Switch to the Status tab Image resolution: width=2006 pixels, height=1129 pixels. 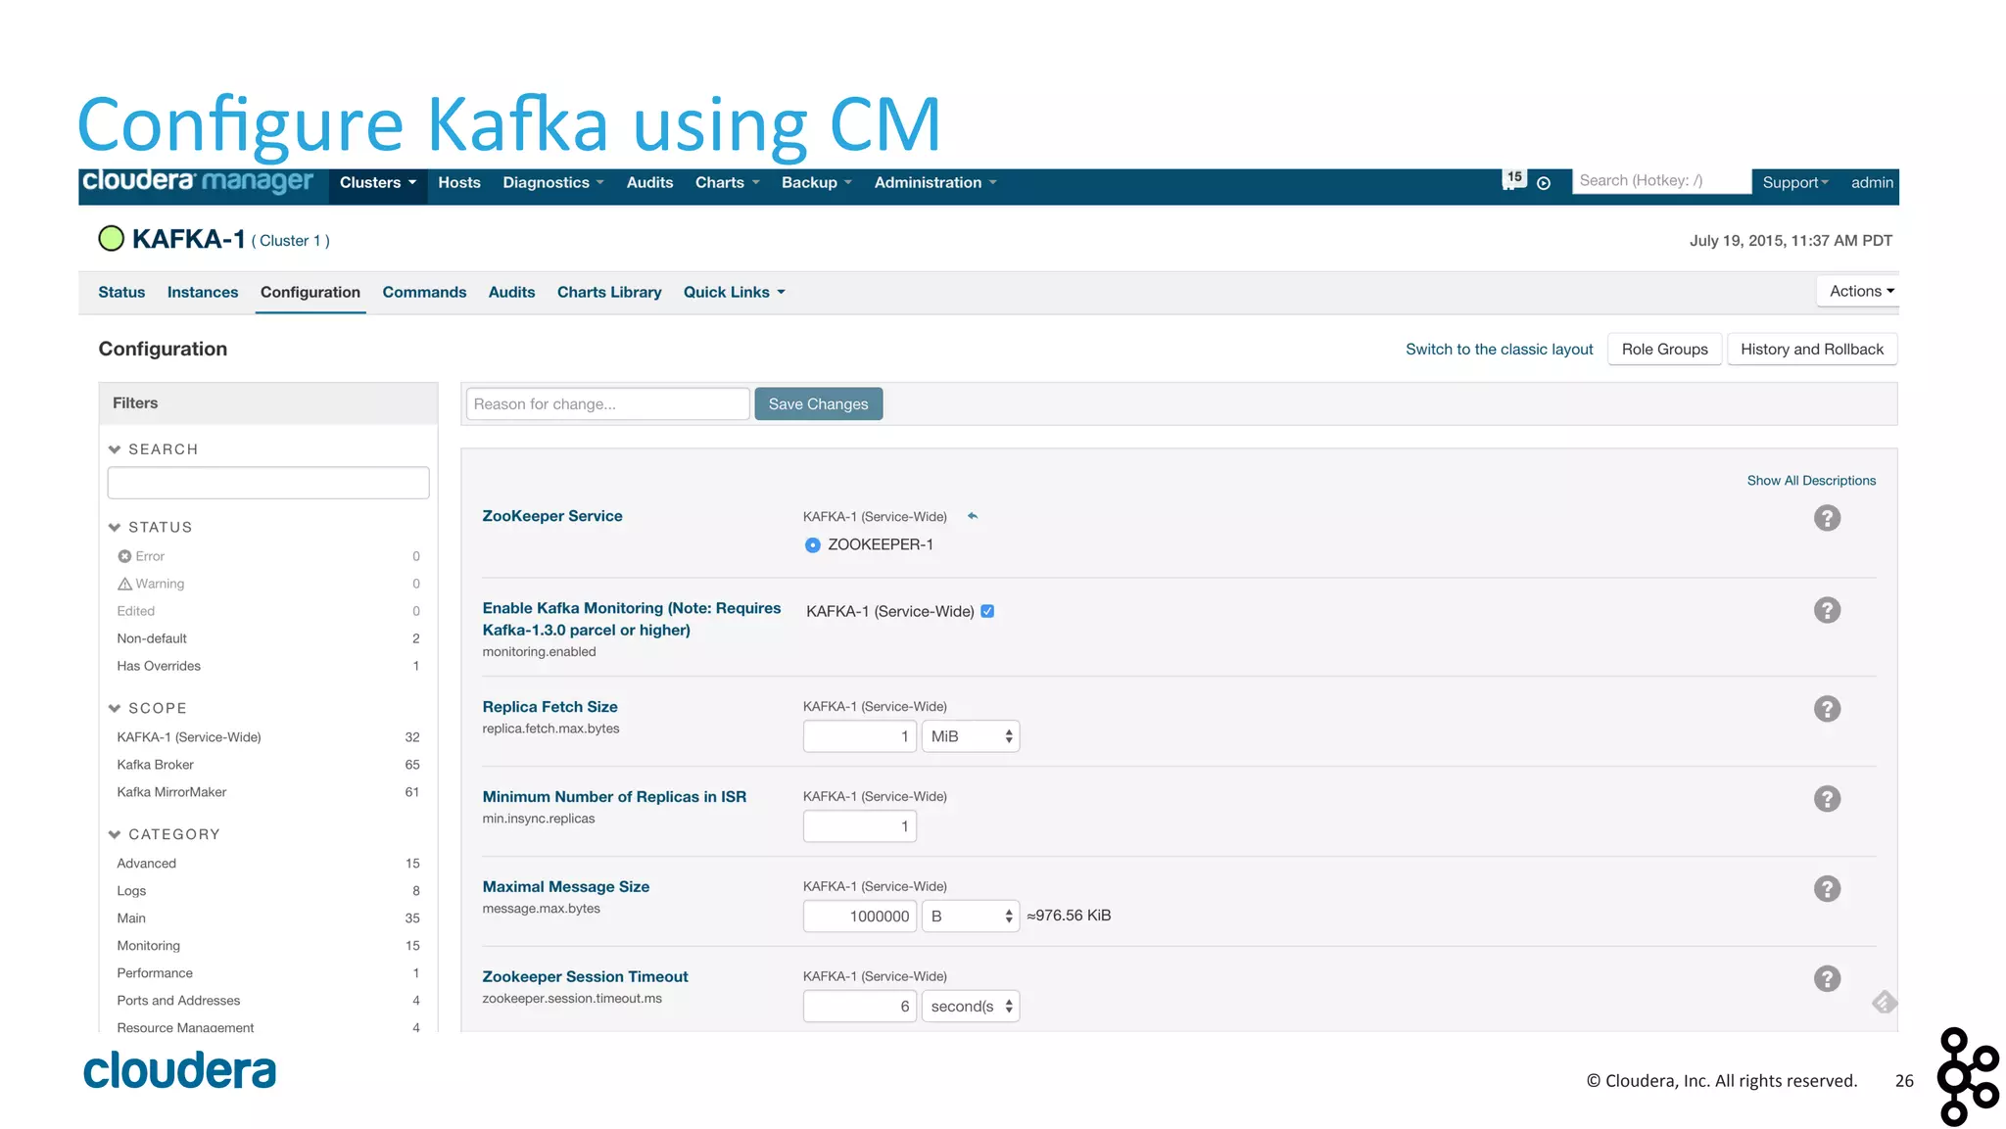pos(121,293)
